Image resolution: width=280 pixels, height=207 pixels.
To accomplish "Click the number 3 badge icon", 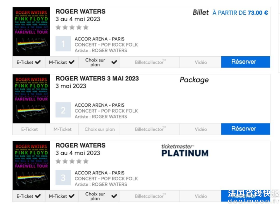I will (x=63, y=178).
